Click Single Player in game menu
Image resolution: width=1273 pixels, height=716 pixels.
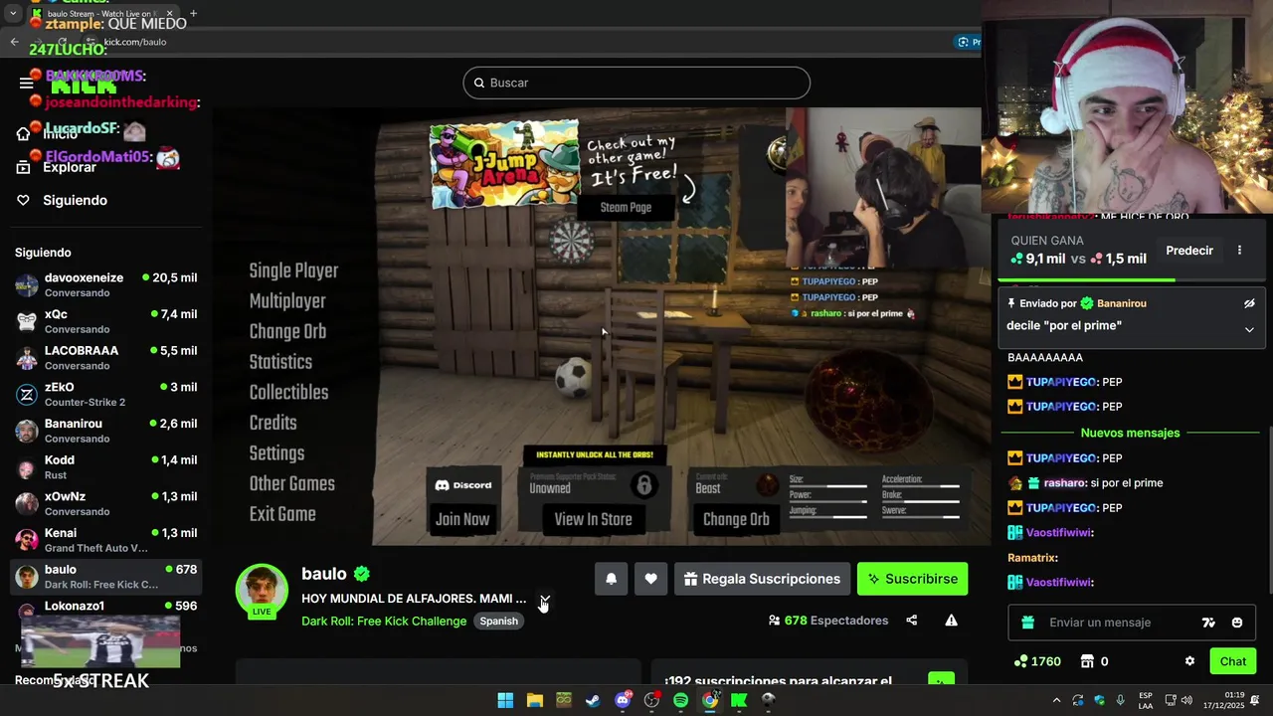coord(293,270)
